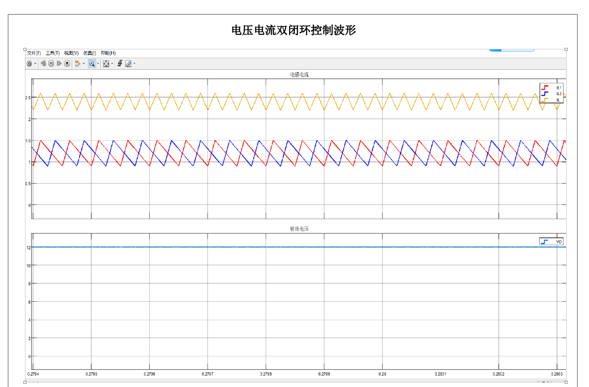Screen dimensions: 589x387
Task: Expand the scale axes dropdown arrow
Action: (x=112, y=64)
